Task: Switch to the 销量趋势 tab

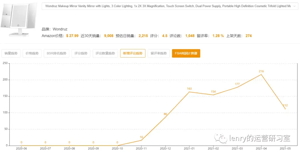Action: tap(11, 53)
